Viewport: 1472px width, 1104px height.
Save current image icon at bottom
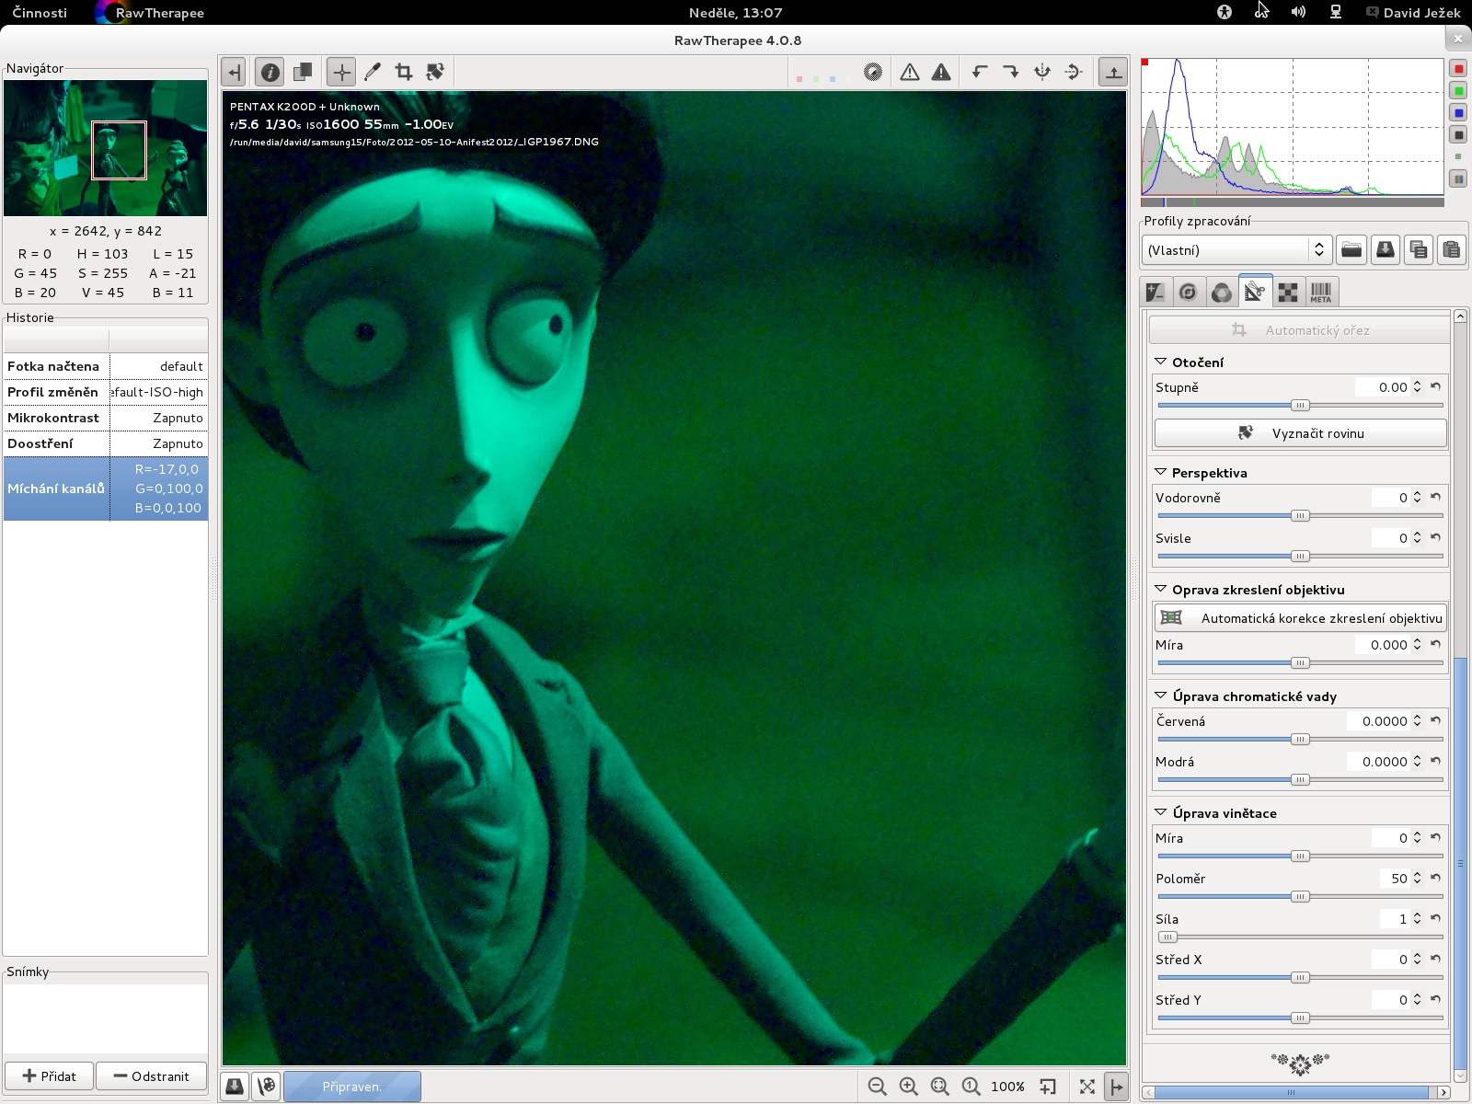pyautogui.click(x=235, y=1087)
